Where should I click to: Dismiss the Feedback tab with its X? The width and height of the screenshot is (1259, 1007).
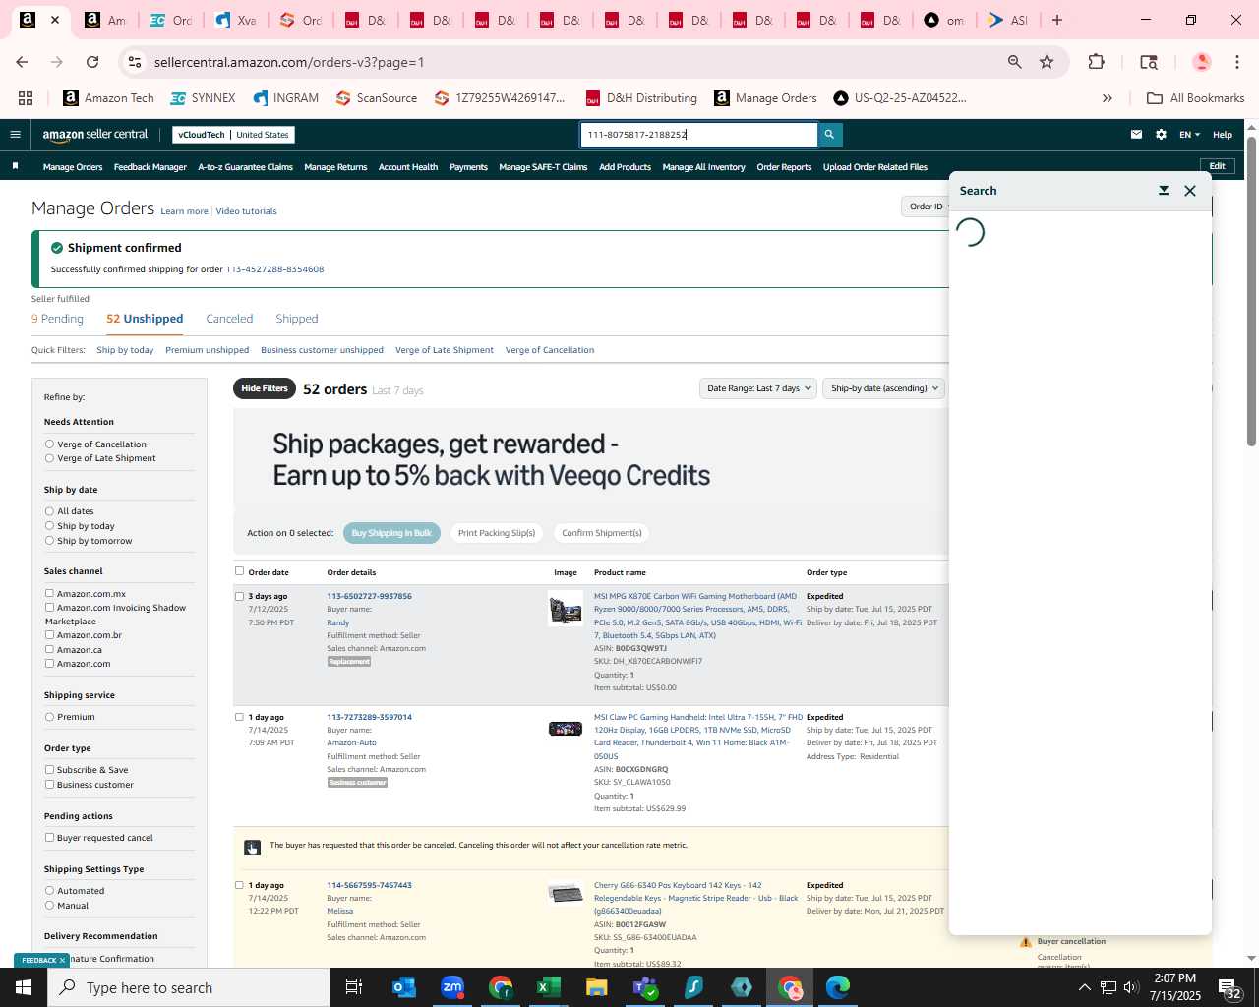(62, 961)
